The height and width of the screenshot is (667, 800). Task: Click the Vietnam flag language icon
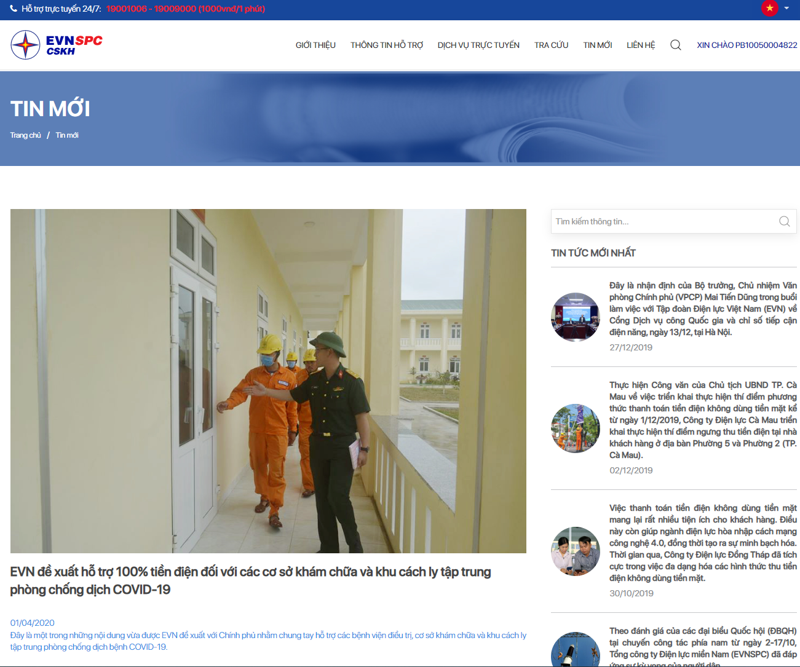(x=769, y=8)
